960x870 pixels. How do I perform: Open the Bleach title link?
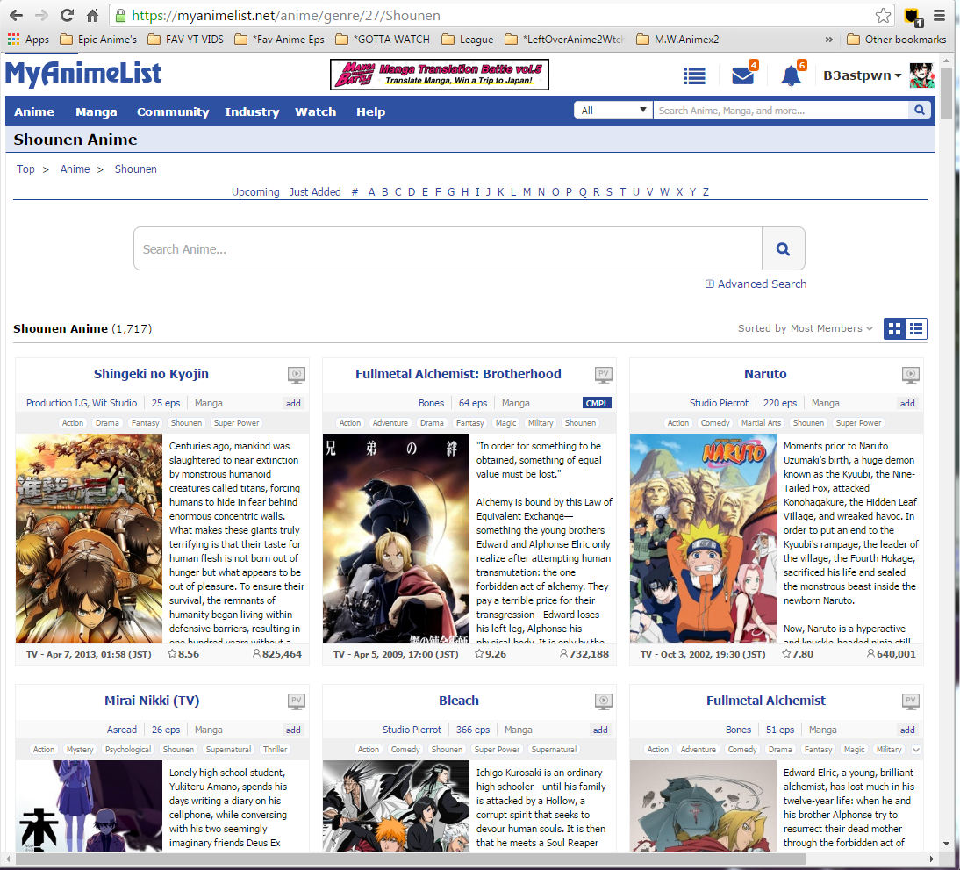pyautogui.click(x=459, y=701)
